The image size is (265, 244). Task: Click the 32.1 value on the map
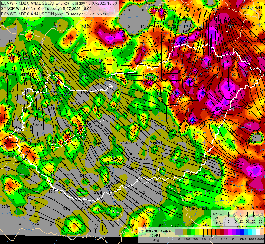(x=38, y=125)
